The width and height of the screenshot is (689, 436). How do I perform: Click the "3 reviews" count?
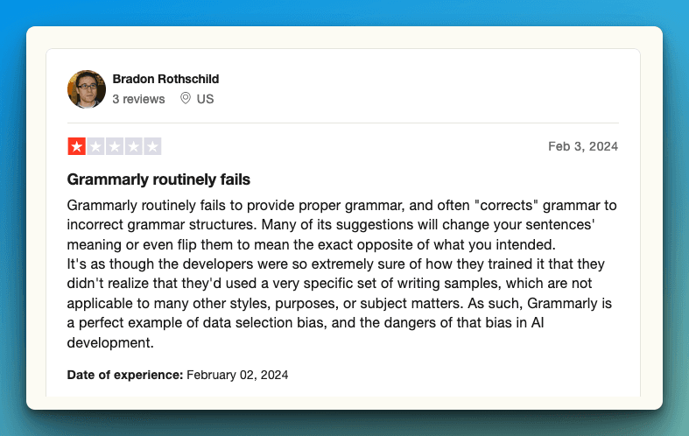138,99
